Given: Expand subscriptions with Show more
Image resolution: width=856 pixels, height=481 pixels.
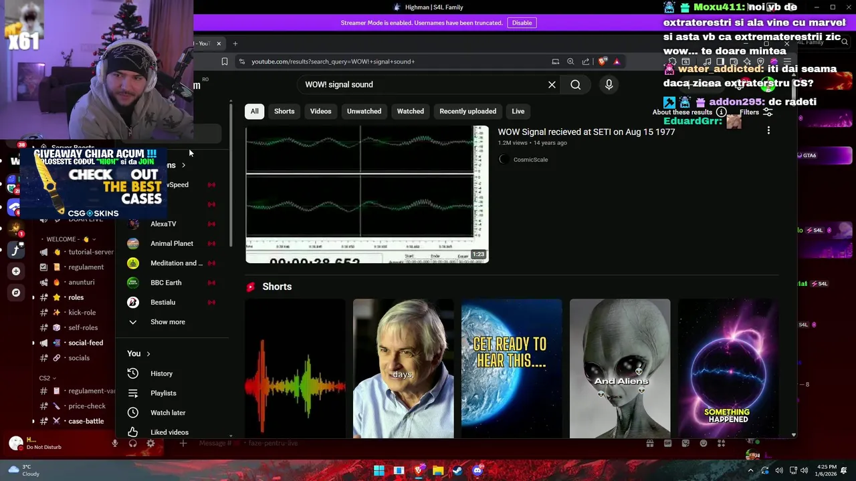Looking at the screenshot, I should 167,322.
